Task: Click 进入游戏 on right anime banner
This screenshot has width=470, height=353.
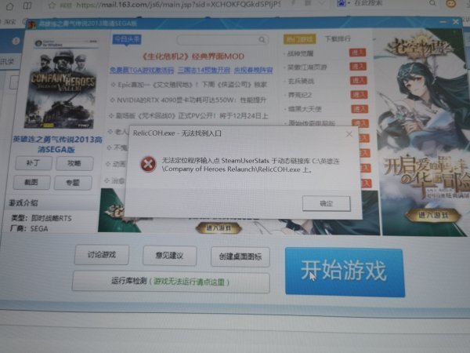Action: pyautogui.click(x=433, y=215)
